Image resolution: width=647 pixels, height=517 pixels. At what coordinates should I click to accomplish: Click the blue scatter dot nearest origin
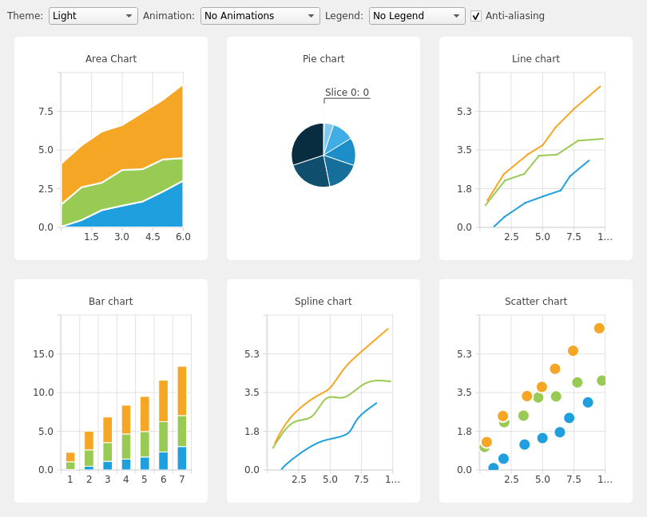pyautogui.click(x=494, y=468)
